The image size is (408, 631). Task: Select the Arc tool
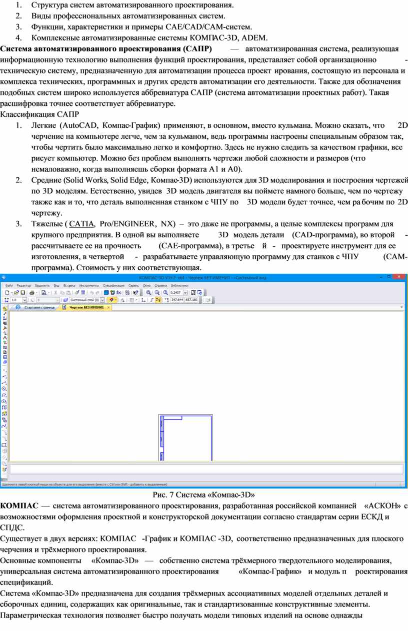4,395
